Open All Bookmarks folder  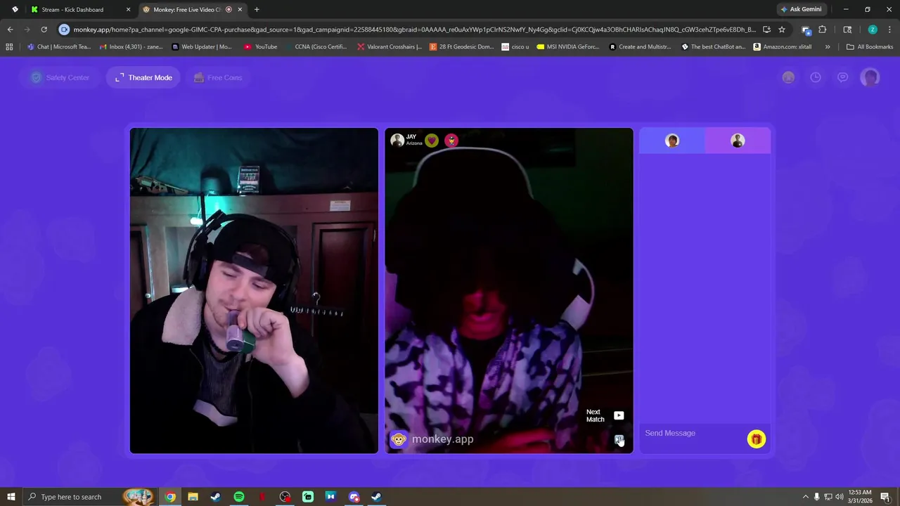tap(870, 47)
